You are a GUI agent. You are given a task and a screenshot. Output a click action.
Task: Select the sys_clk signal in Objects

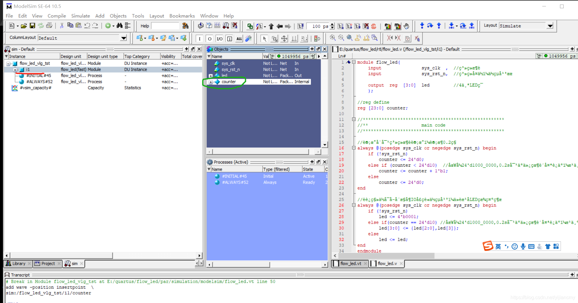[228, 63]
